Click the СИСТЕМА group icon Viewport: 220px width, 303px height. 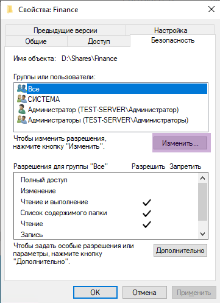pos(21,99)
